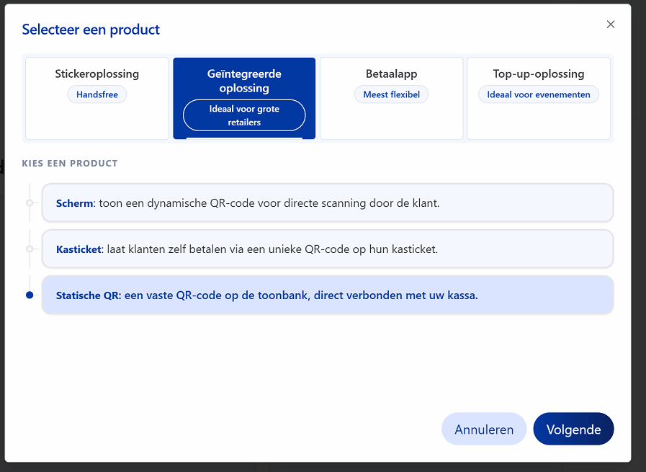
Task: Select the Kasticket QR-code option
Action: point(328,249)
